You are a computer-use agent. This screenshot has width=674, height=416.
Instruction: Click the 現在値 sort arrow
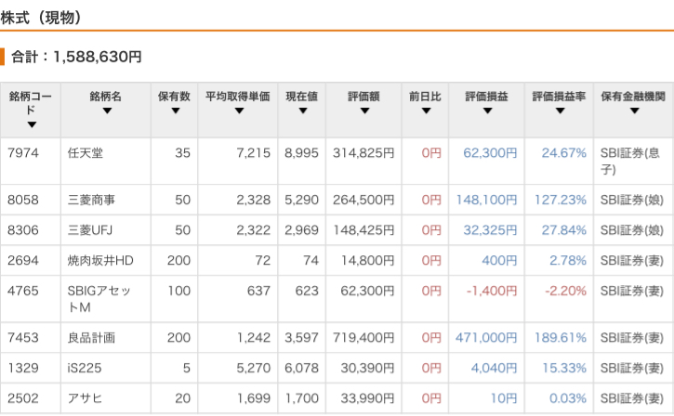(301, 111)
